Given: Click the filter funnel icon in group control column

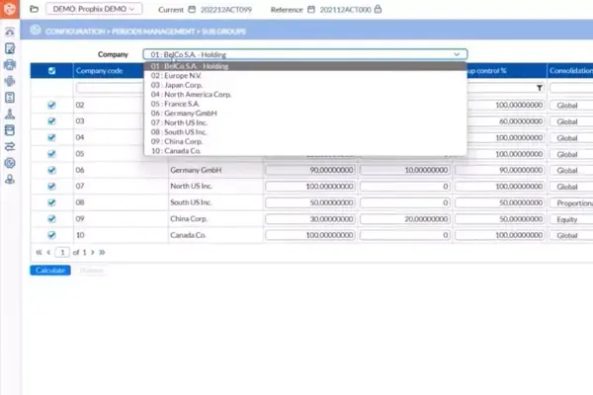Looking at the screenshot, I should click(540, 88).
